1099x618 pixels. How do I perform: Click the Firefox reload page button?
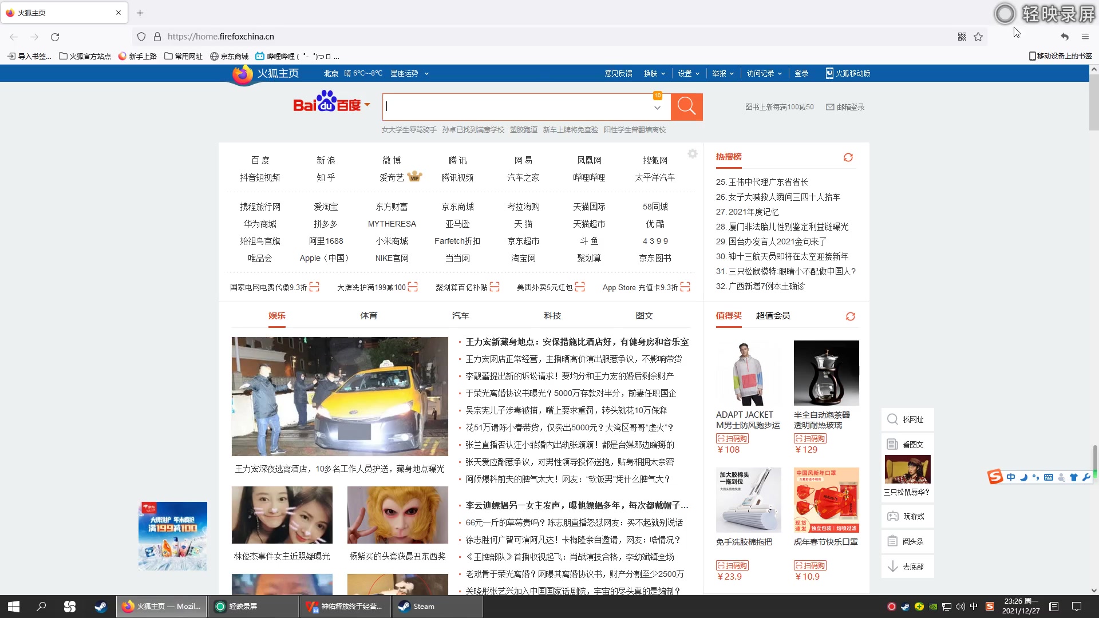point(55,37)
